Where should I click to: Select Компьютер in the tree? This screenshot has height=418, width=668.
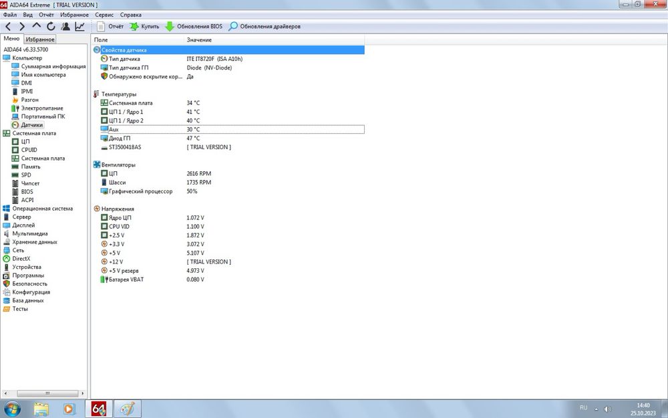[x=23, y=58]
